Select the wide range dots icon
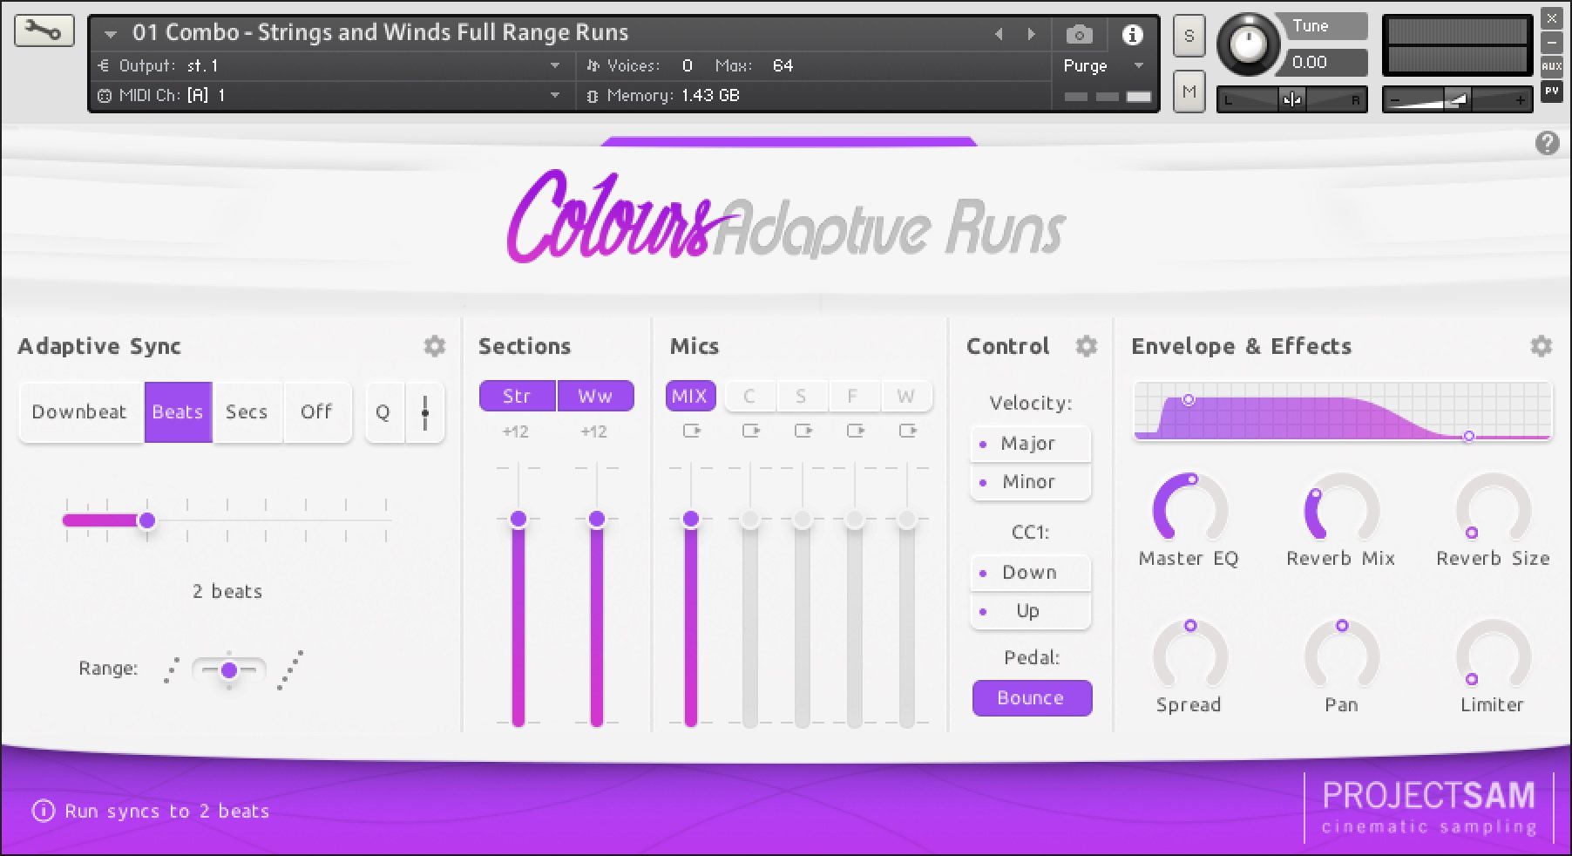This screenshot has width=1572, height=856. 290,669
